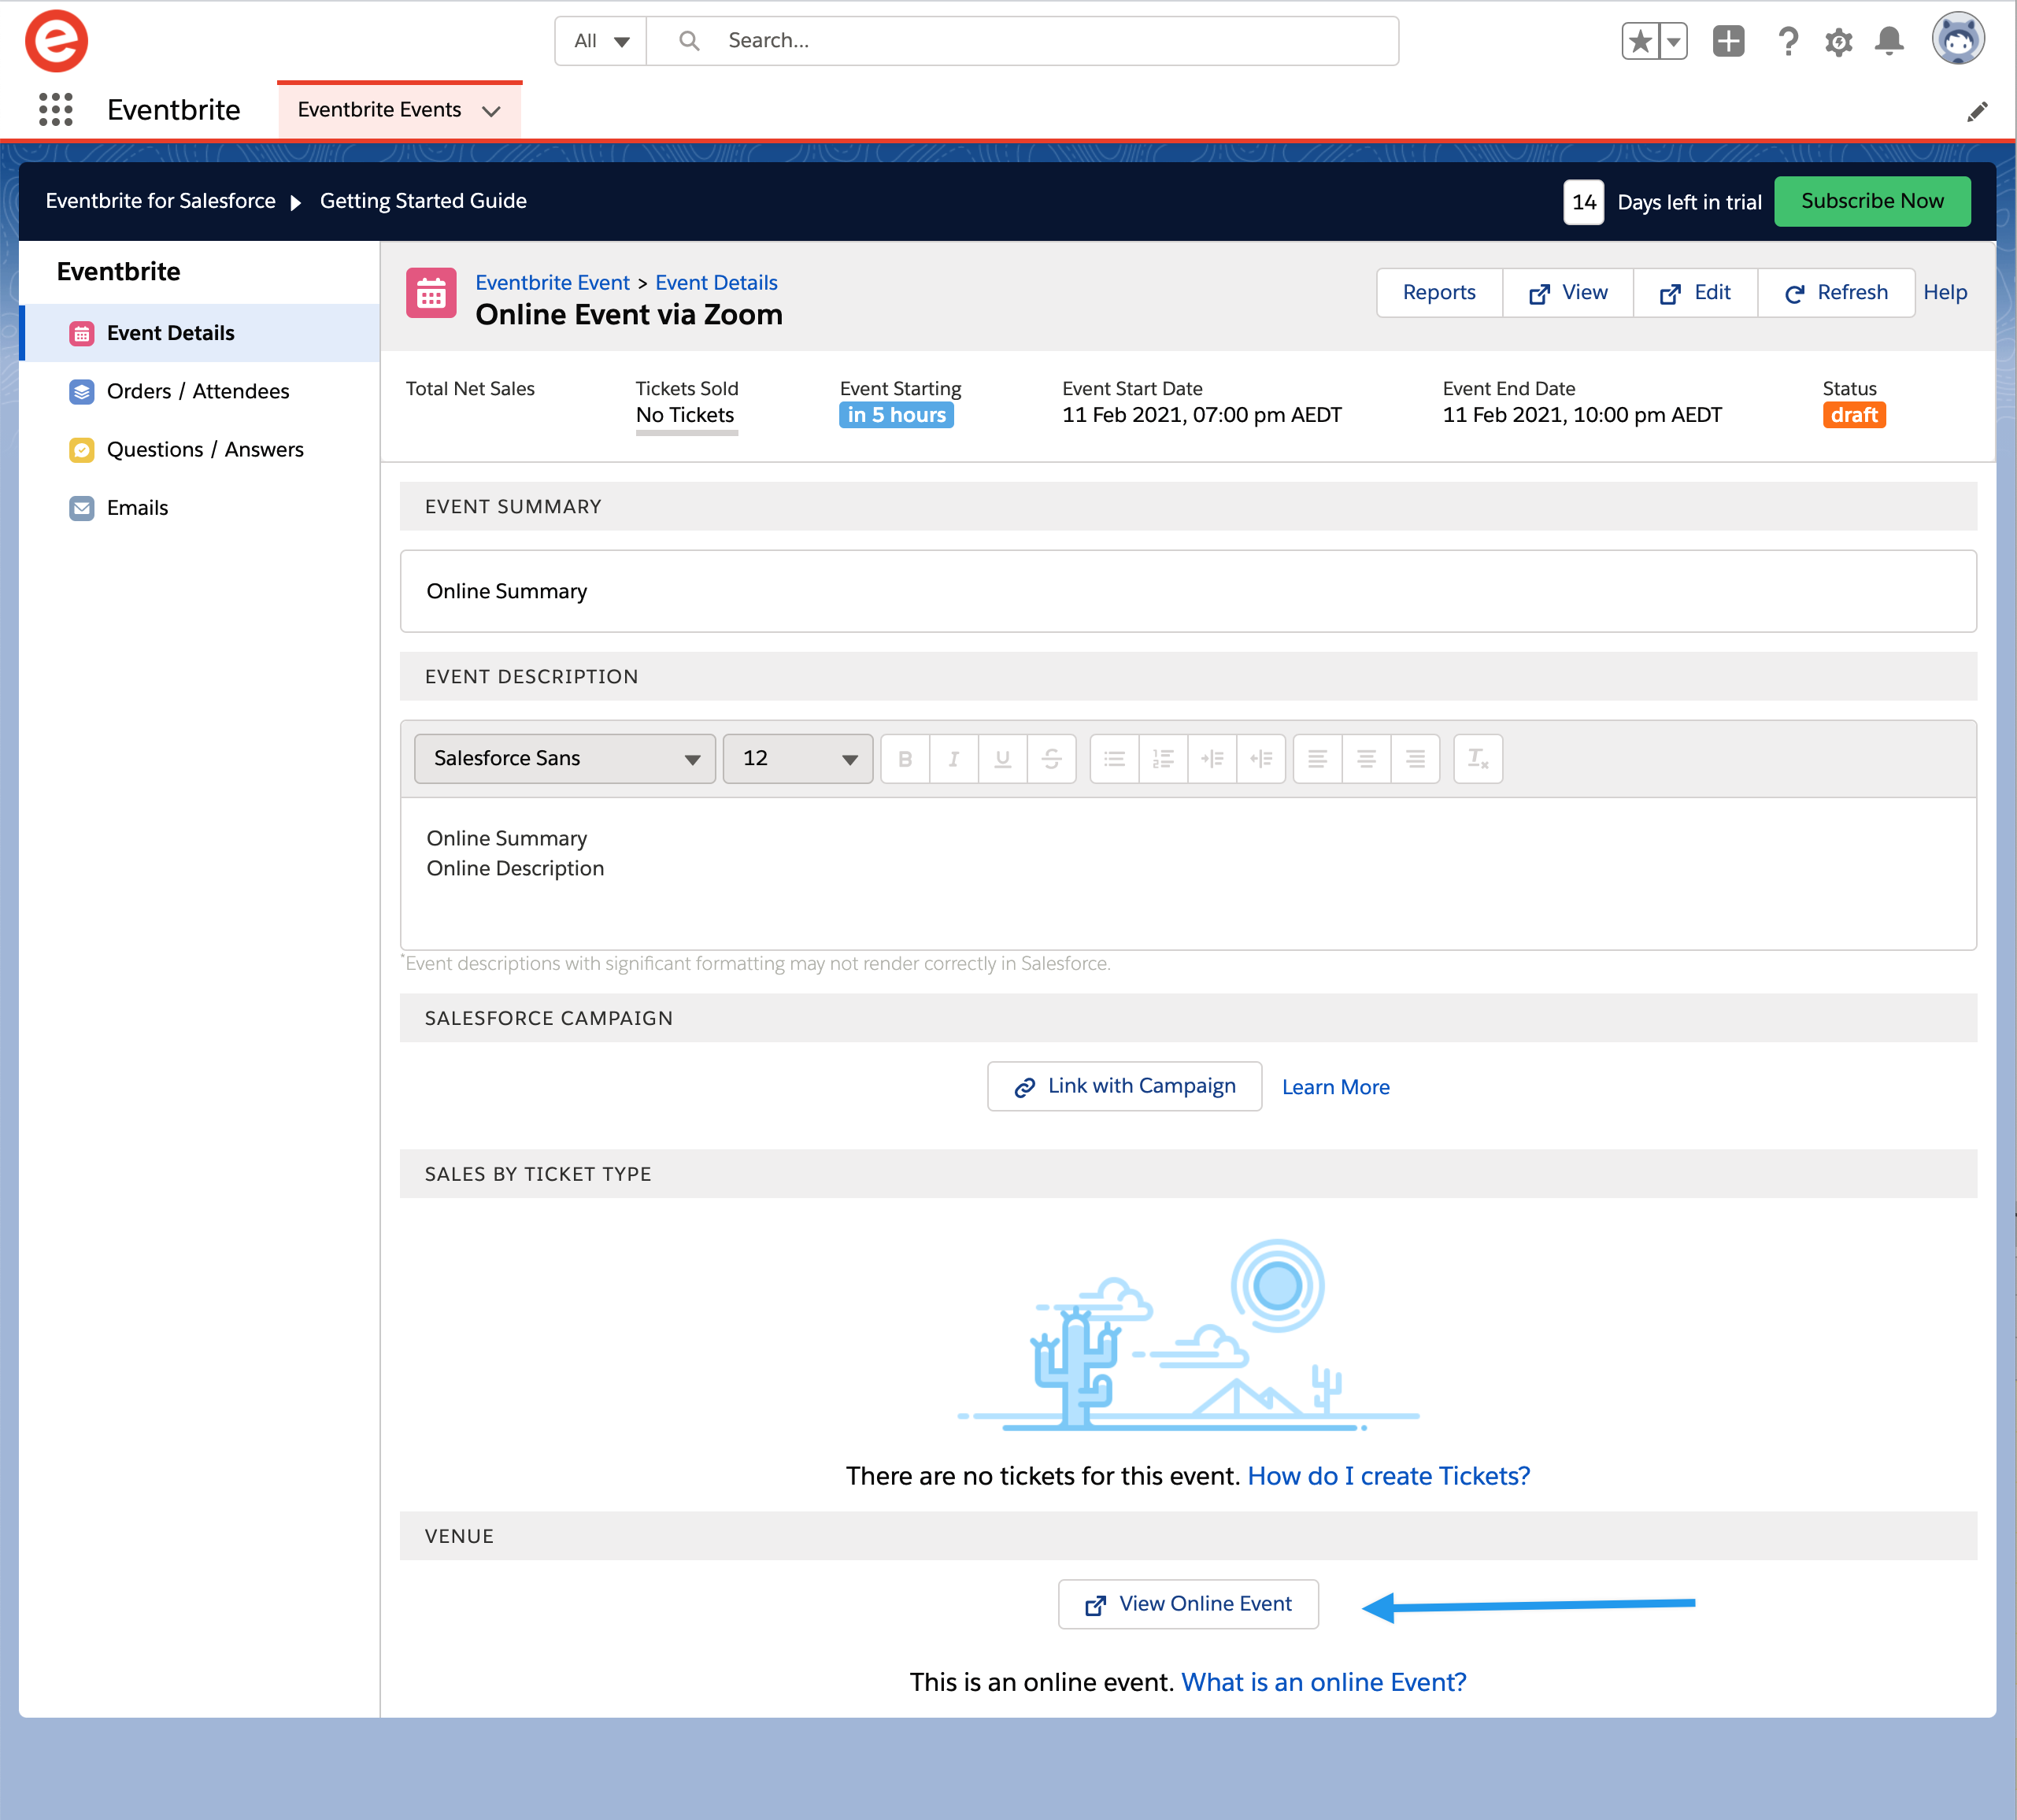Image resolution: width=2017 pixels, height=1820 pixels.
Task: Open Questions / Answers in the sidebar
Action: coord(200,449)
